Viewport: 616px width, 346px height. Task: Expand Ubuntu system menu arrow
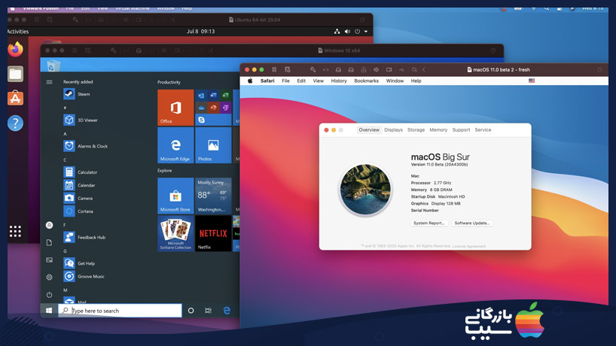366,32
